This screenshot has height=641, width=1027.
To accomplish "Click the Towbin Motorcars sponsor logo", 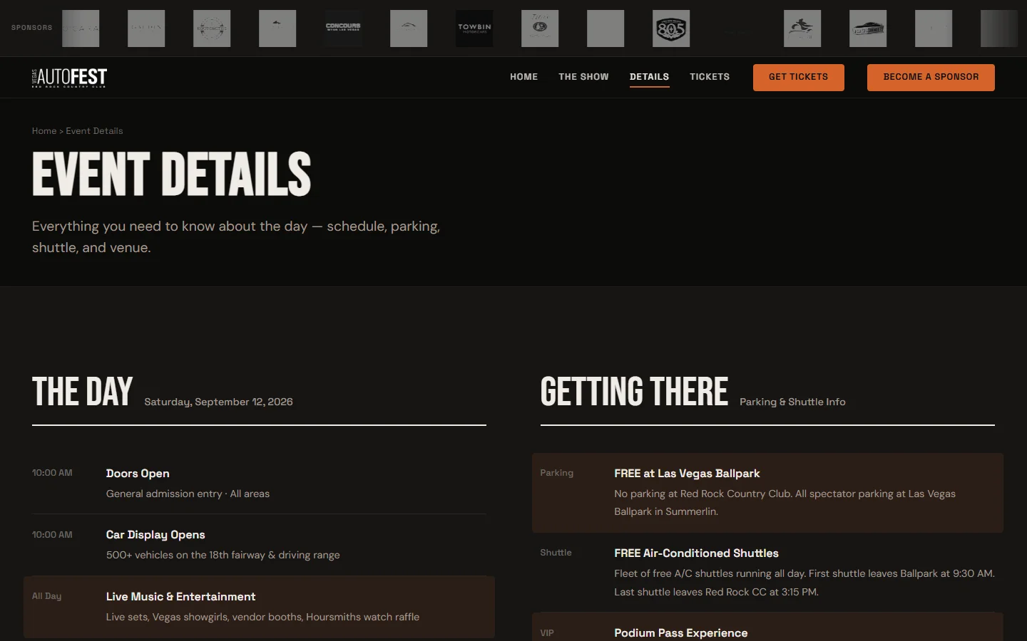I will click(x=474, y=28).
